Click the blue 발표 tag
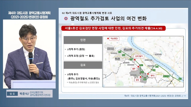191x107 pixels. (x=12, y=94)
